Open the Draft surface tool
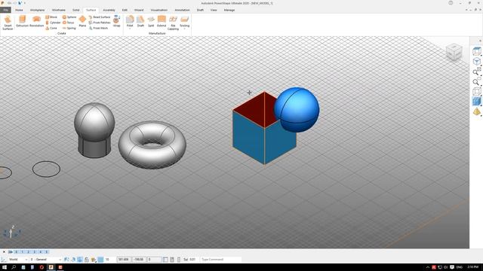Screen dimensions: 483x271 pyautogui.click(x=140, y=22)
